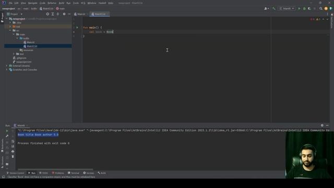Rerun MainV2 in Run panel
Screen dimensions: 334x188
7,131
